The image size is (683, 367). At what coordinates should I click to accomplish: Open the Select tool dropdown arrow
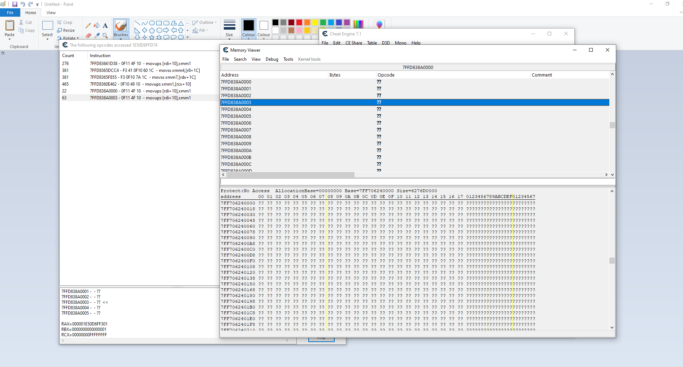tap(47, 39)
